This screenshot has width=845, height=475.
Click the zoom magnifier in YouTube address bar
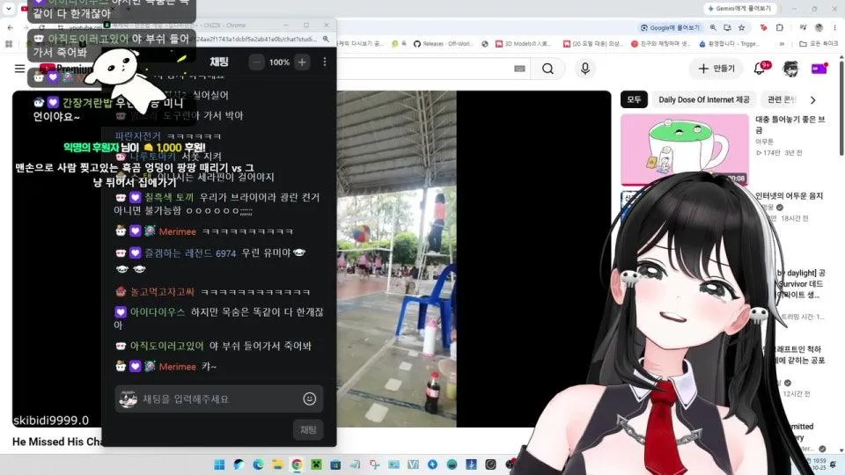tap(713, 27)
